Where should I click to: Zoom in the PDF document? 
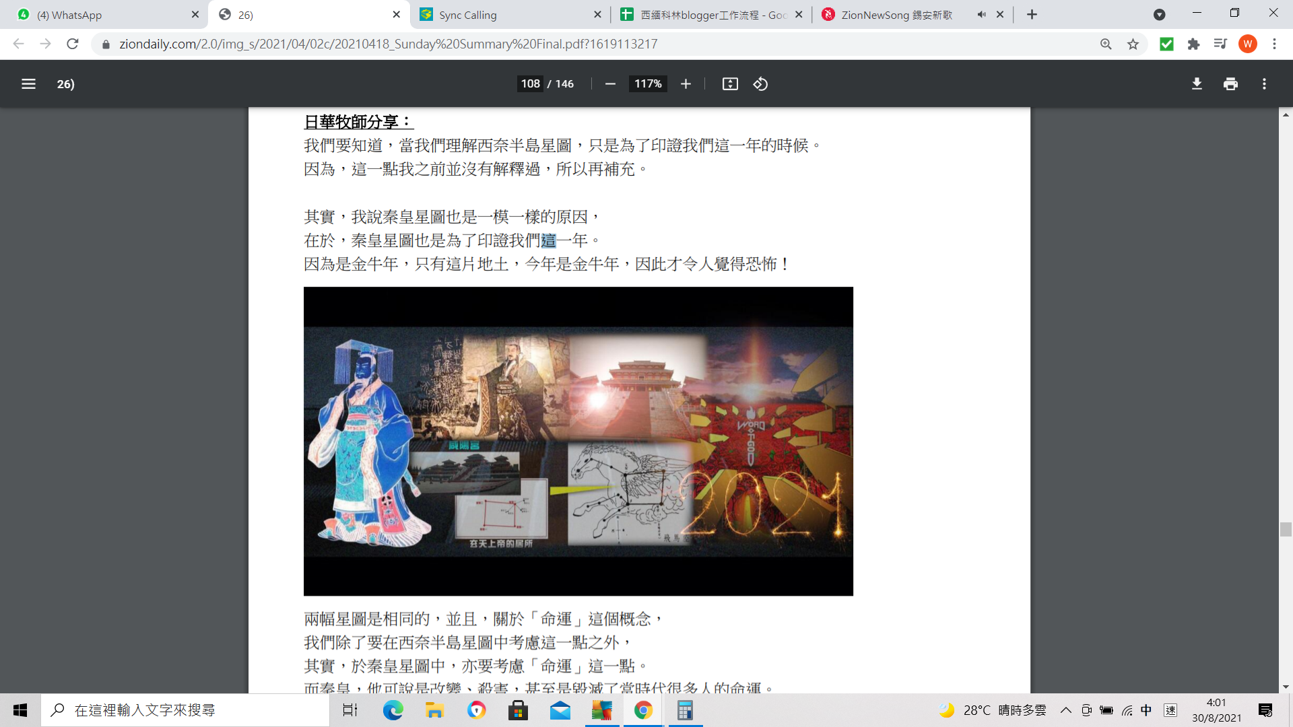point(686,84)
